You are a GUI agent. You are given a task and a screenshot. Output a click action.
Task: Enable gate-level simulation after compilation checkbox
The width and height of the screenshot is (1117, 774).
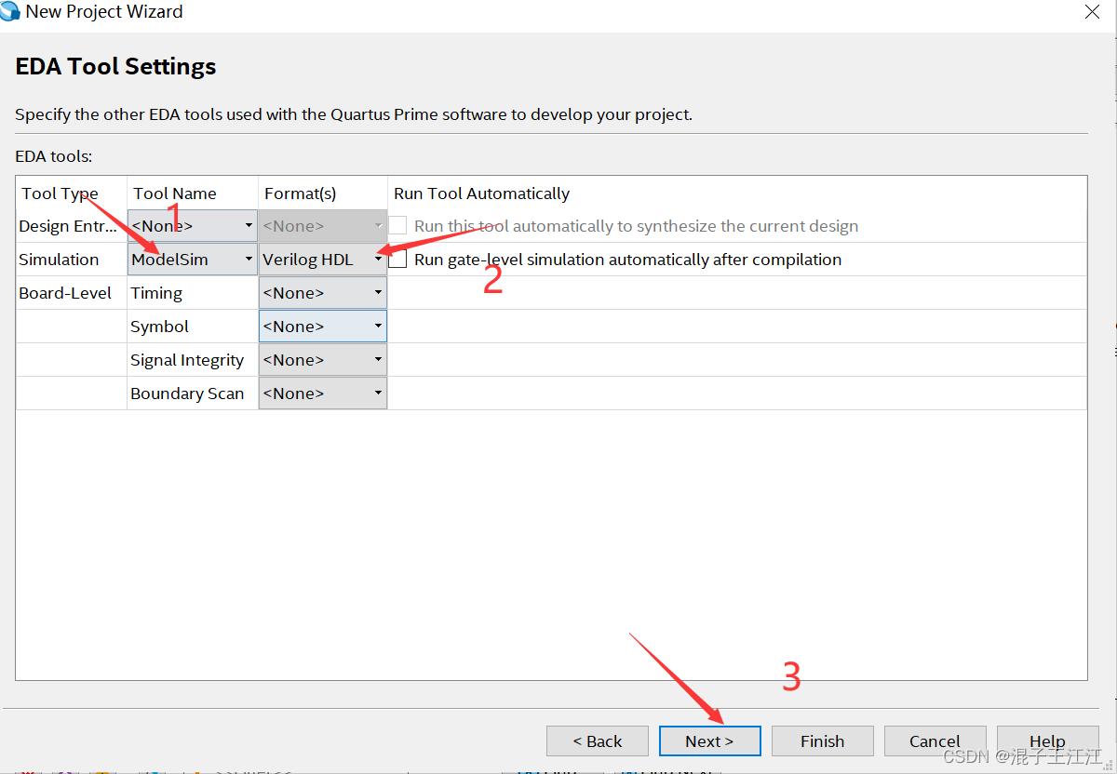coord(397,260)
